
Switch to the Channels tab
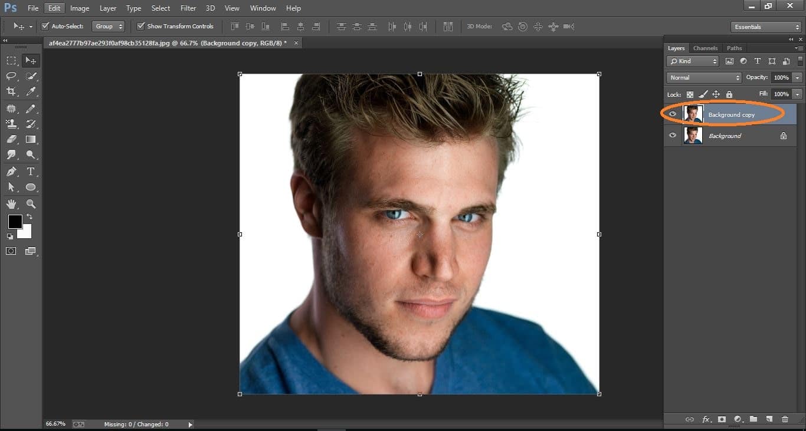(706, 48)
